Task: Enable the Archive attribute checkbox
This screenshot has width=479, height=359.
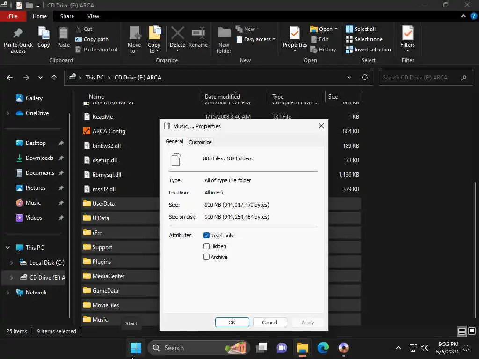Action: point(206,257)
